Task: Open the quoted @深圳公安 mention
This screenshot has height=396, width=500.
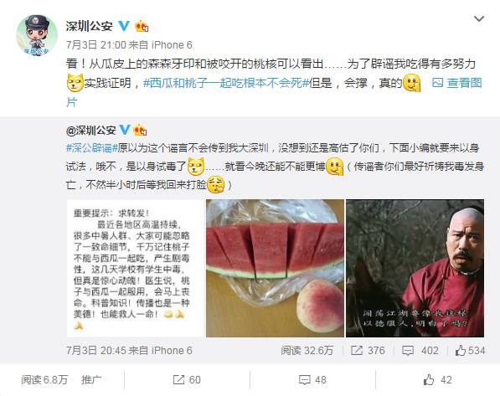Action: tap(91, 130)
